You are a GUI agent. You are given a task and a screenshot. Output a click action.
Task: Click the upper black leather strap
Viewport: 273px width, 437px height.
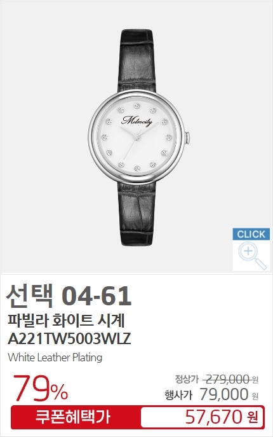pyautogui.click(x=137, y=60)
